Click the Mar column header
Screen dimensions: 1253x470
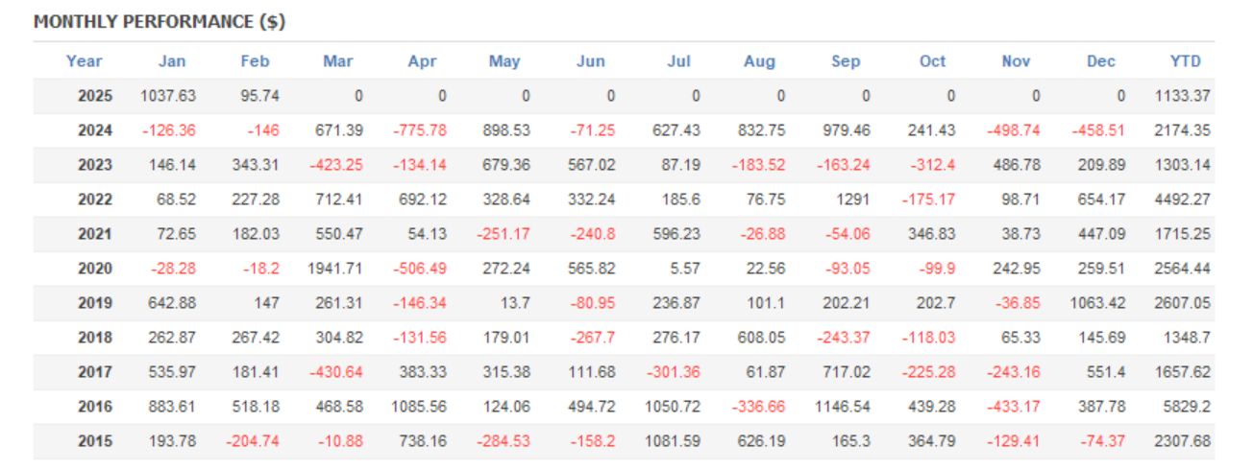click(x=338, y=61)
